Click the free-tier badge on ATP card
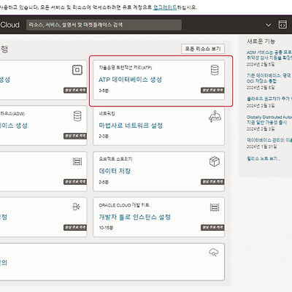This screenshot has height=292, width=292. click(212, 91)
